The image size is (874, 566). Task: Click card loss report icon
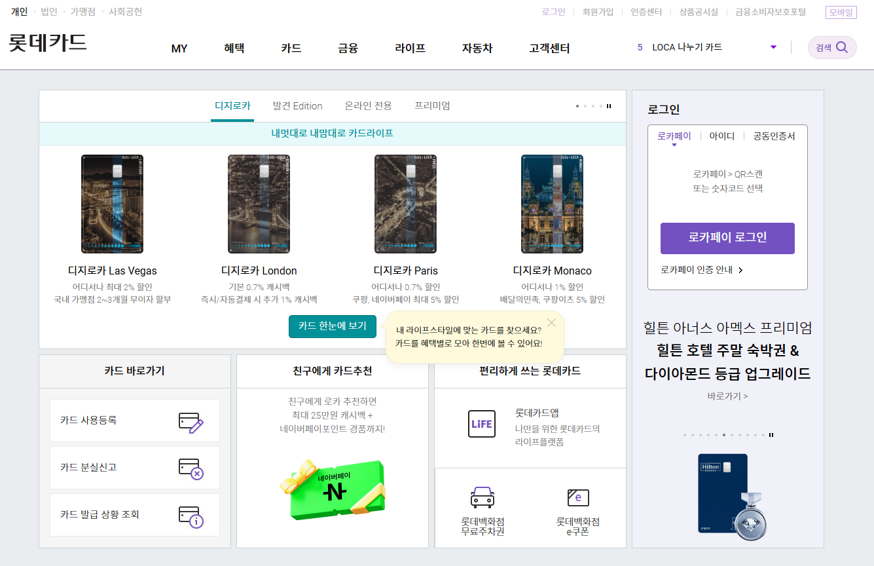(x=191, y=469)
